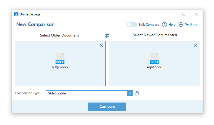Image resolution: width=214 pixels, height=125 pixels.
Task: Remove right.docx from the newer document panel
Action: (196, 45)
